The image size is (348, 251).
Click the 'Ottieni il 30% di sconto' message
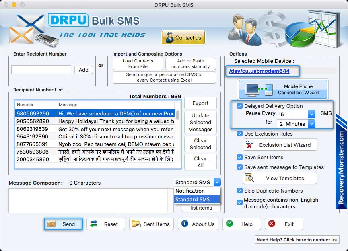115,136
